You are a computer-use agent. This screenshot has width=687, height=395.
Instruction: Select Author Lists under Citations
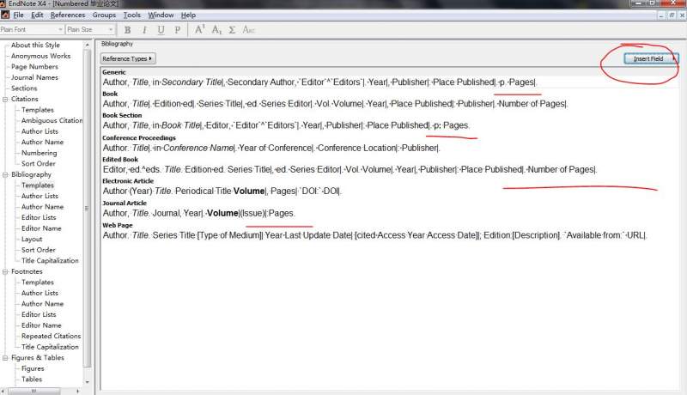pos(40,131)
